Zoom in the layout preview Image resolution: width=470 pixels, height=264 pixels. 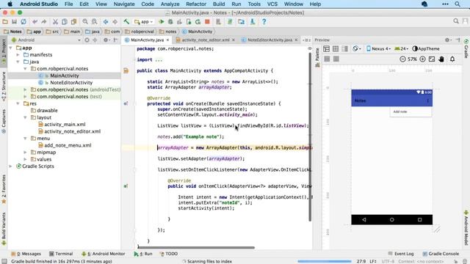coord(422,59)
